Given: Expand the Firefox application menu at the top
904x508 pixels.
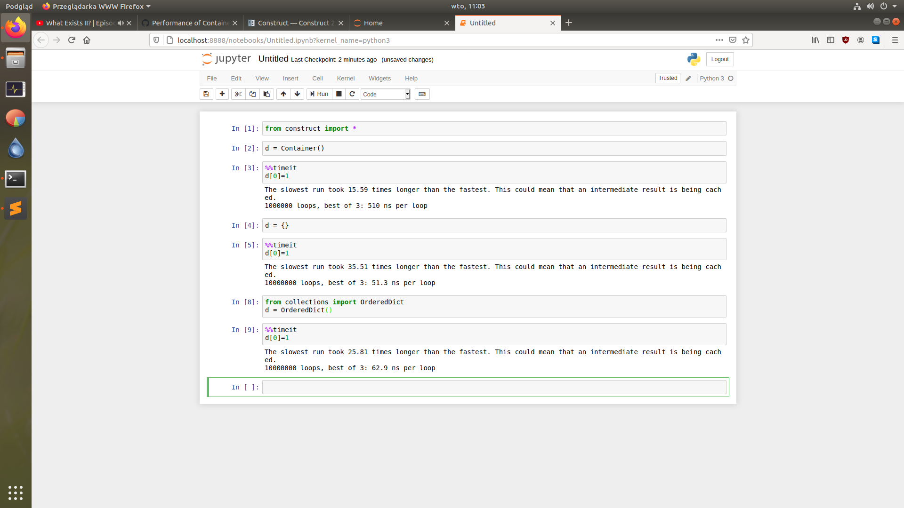Looking at the screenshot, I should pos(97,6).
